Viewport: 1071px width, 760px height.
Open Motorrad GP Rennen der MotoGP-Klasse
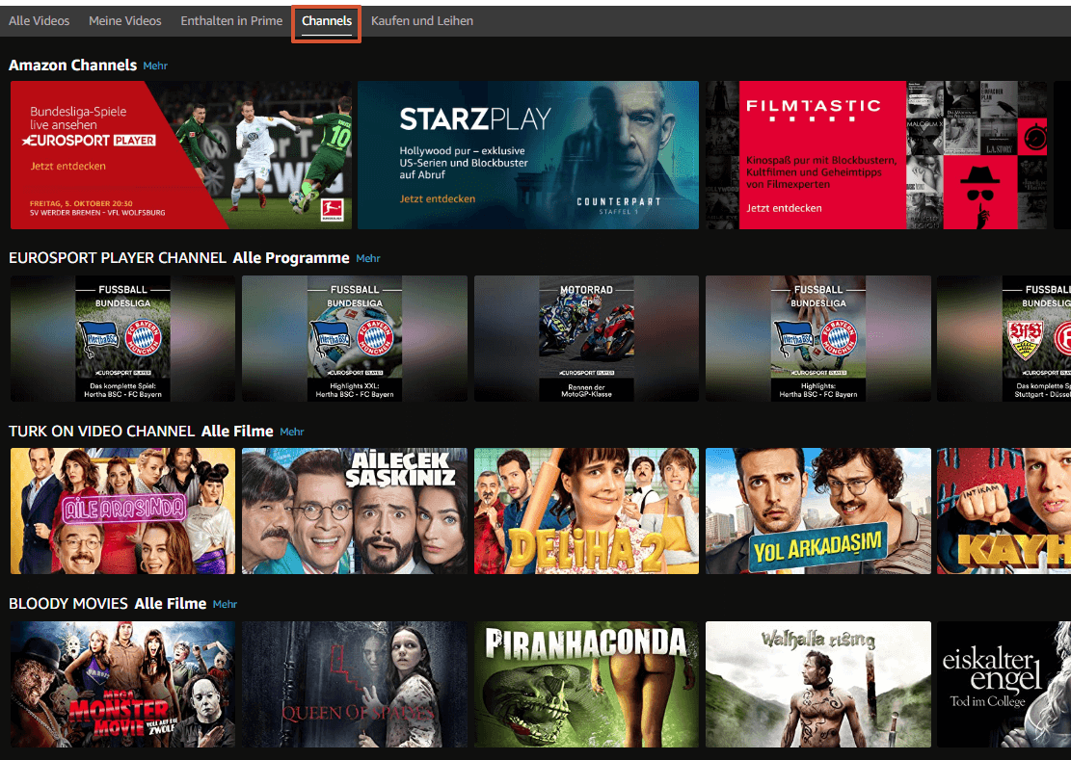(x=586, y=338)
